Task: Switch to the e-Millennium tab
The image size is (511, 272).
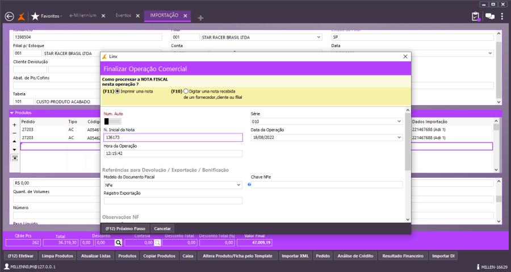Action: (x=82, y=15)
